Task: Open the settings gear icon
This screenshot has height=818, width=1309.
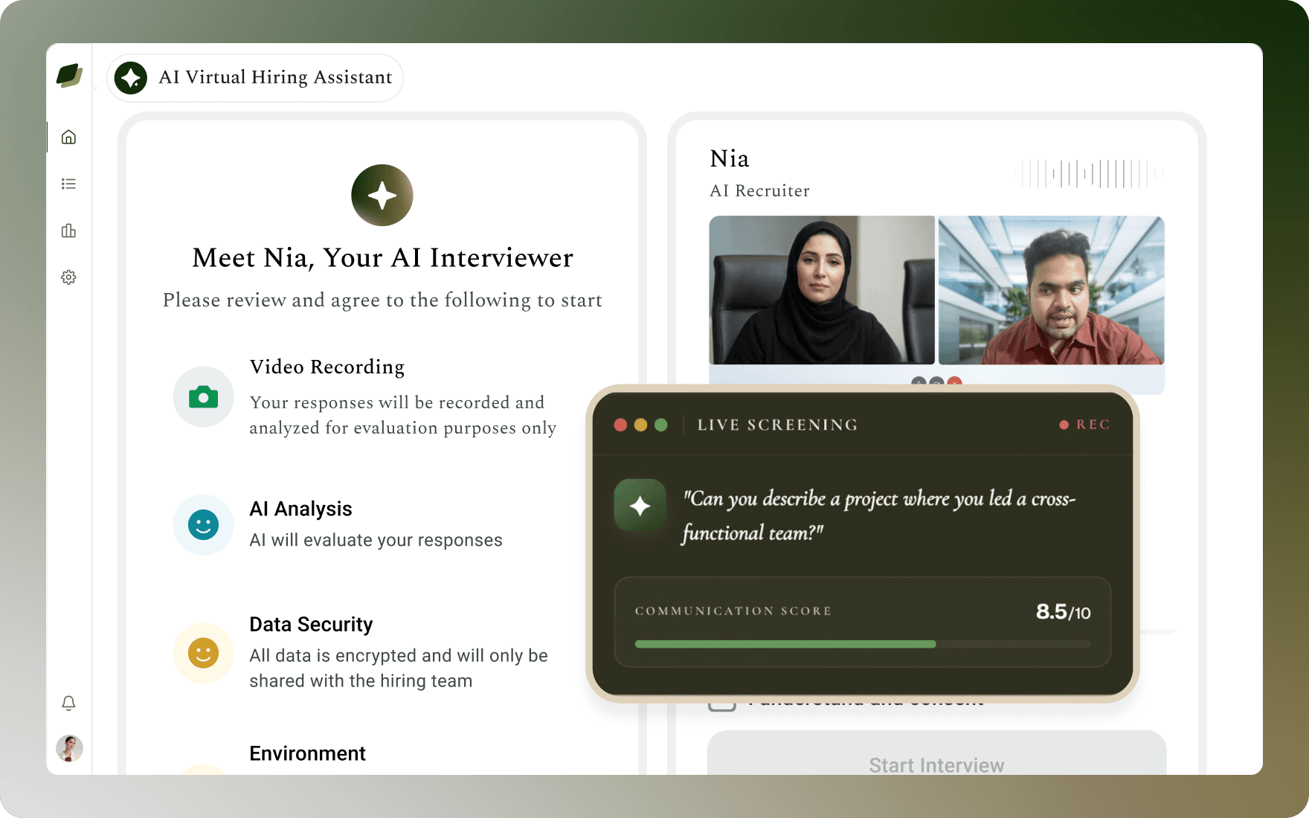Action: pyautogui.click(x=68, y=277)
